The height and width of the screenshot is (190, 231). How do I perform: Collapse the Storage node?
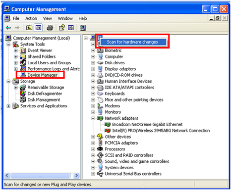(x=8, y=81)
